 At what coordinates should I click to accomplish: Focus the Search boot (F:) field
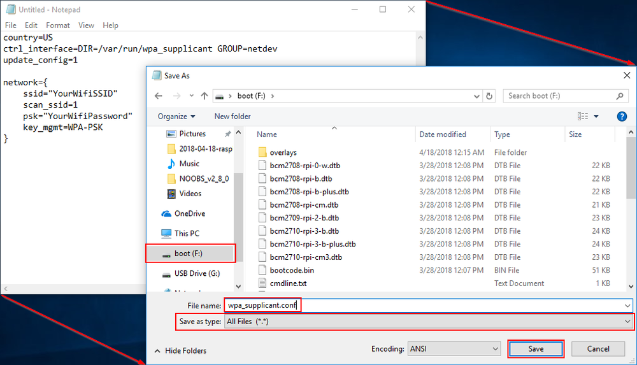tap(566, 96)
